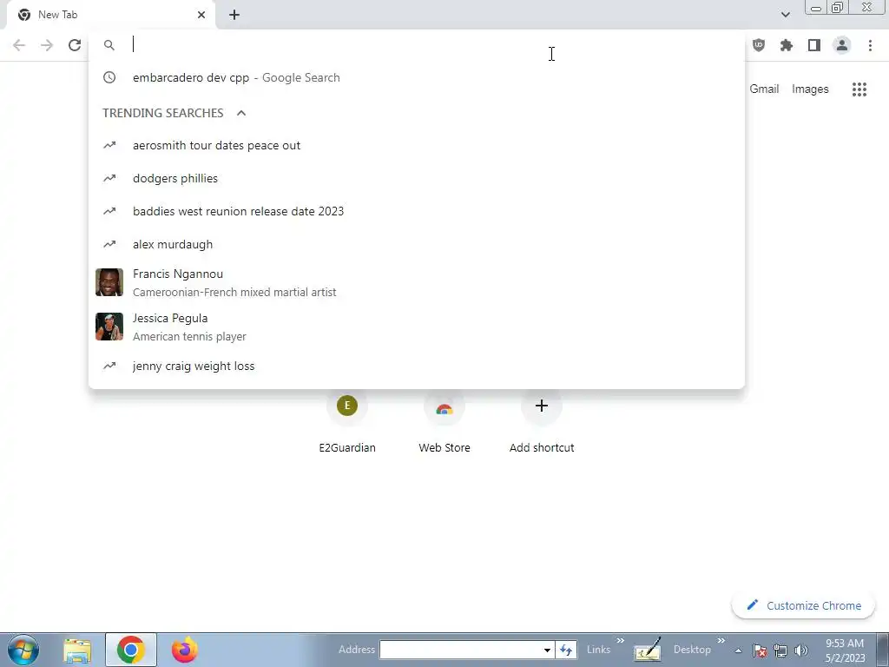Open the volume speaker icon
The image size is (889, 667).
[801, 650]
